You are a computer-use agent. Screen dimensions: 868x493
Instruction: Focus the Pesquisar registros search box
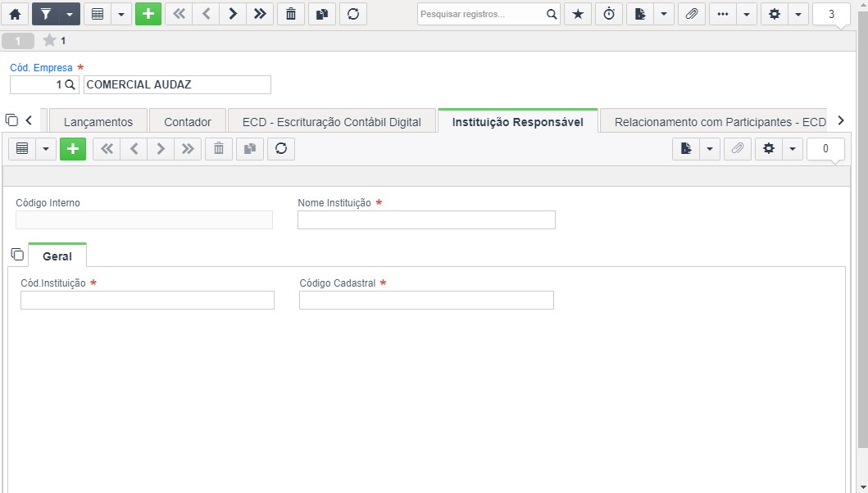482,14
